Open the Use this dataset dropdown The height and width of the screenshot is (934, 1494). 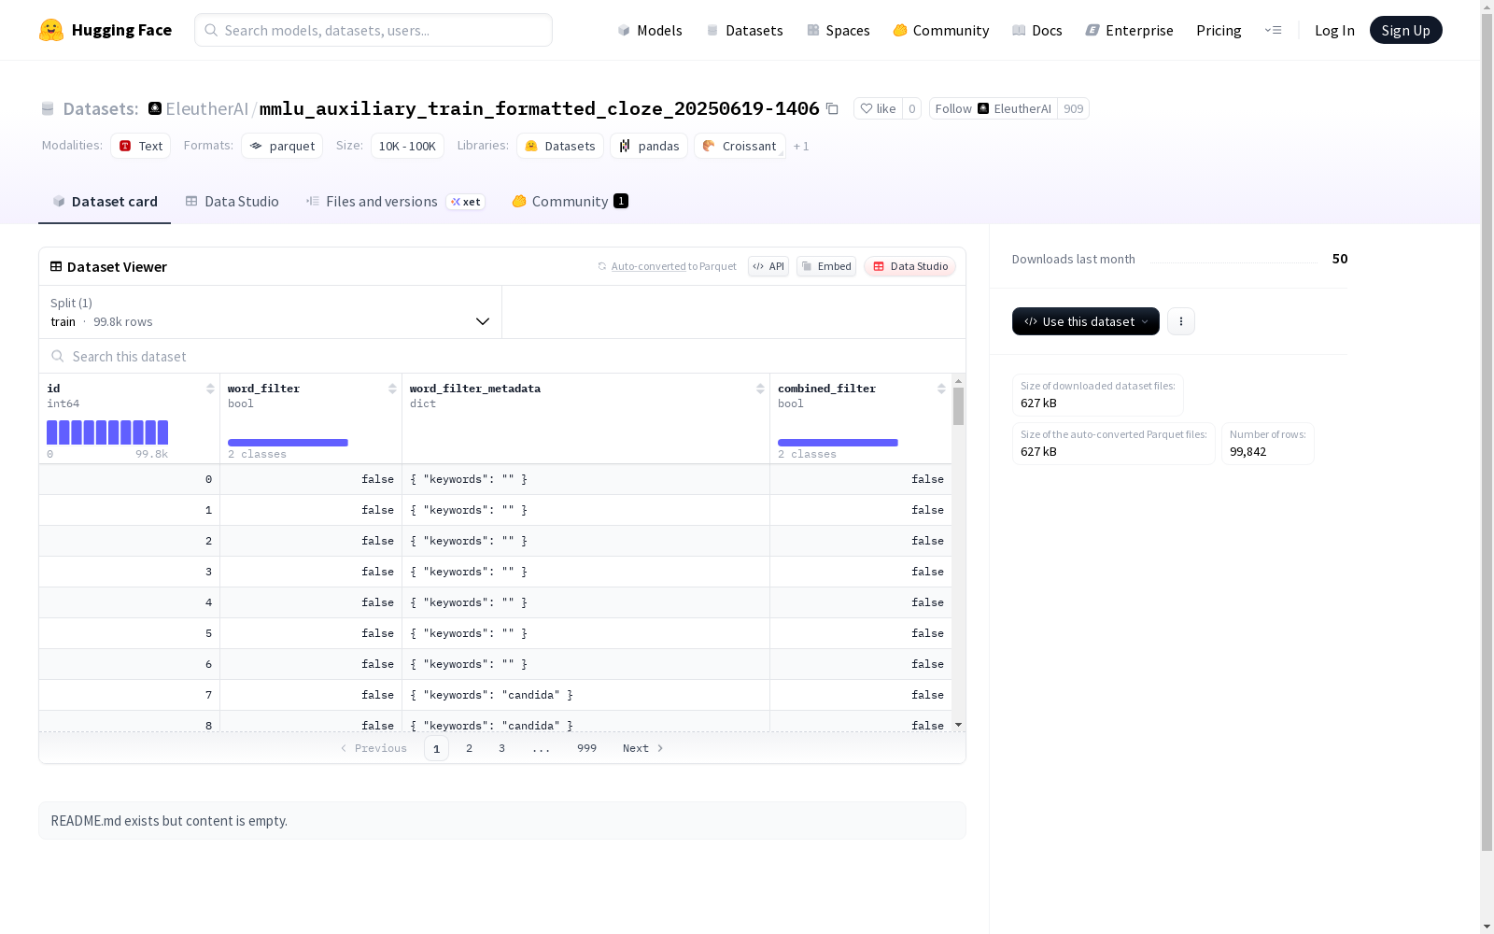[1086, 321]
